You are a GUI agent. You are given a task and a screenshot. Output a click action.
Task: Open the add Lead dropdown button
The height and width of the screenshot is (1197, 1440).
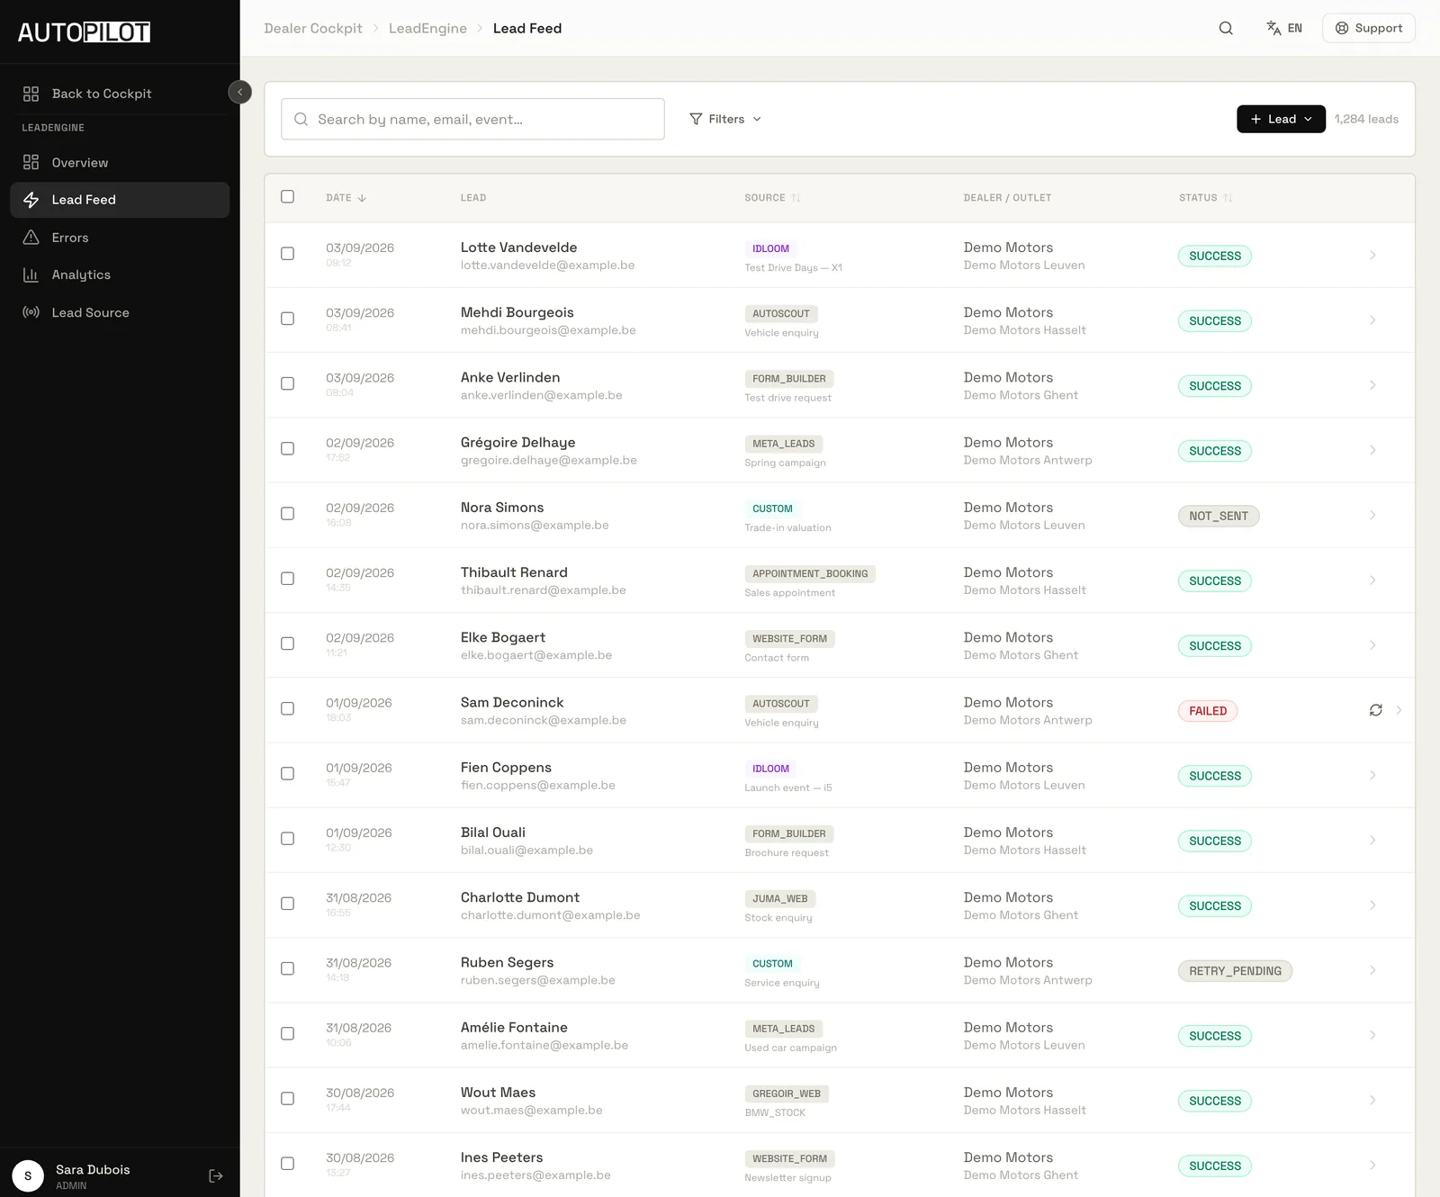point(1281,119)
